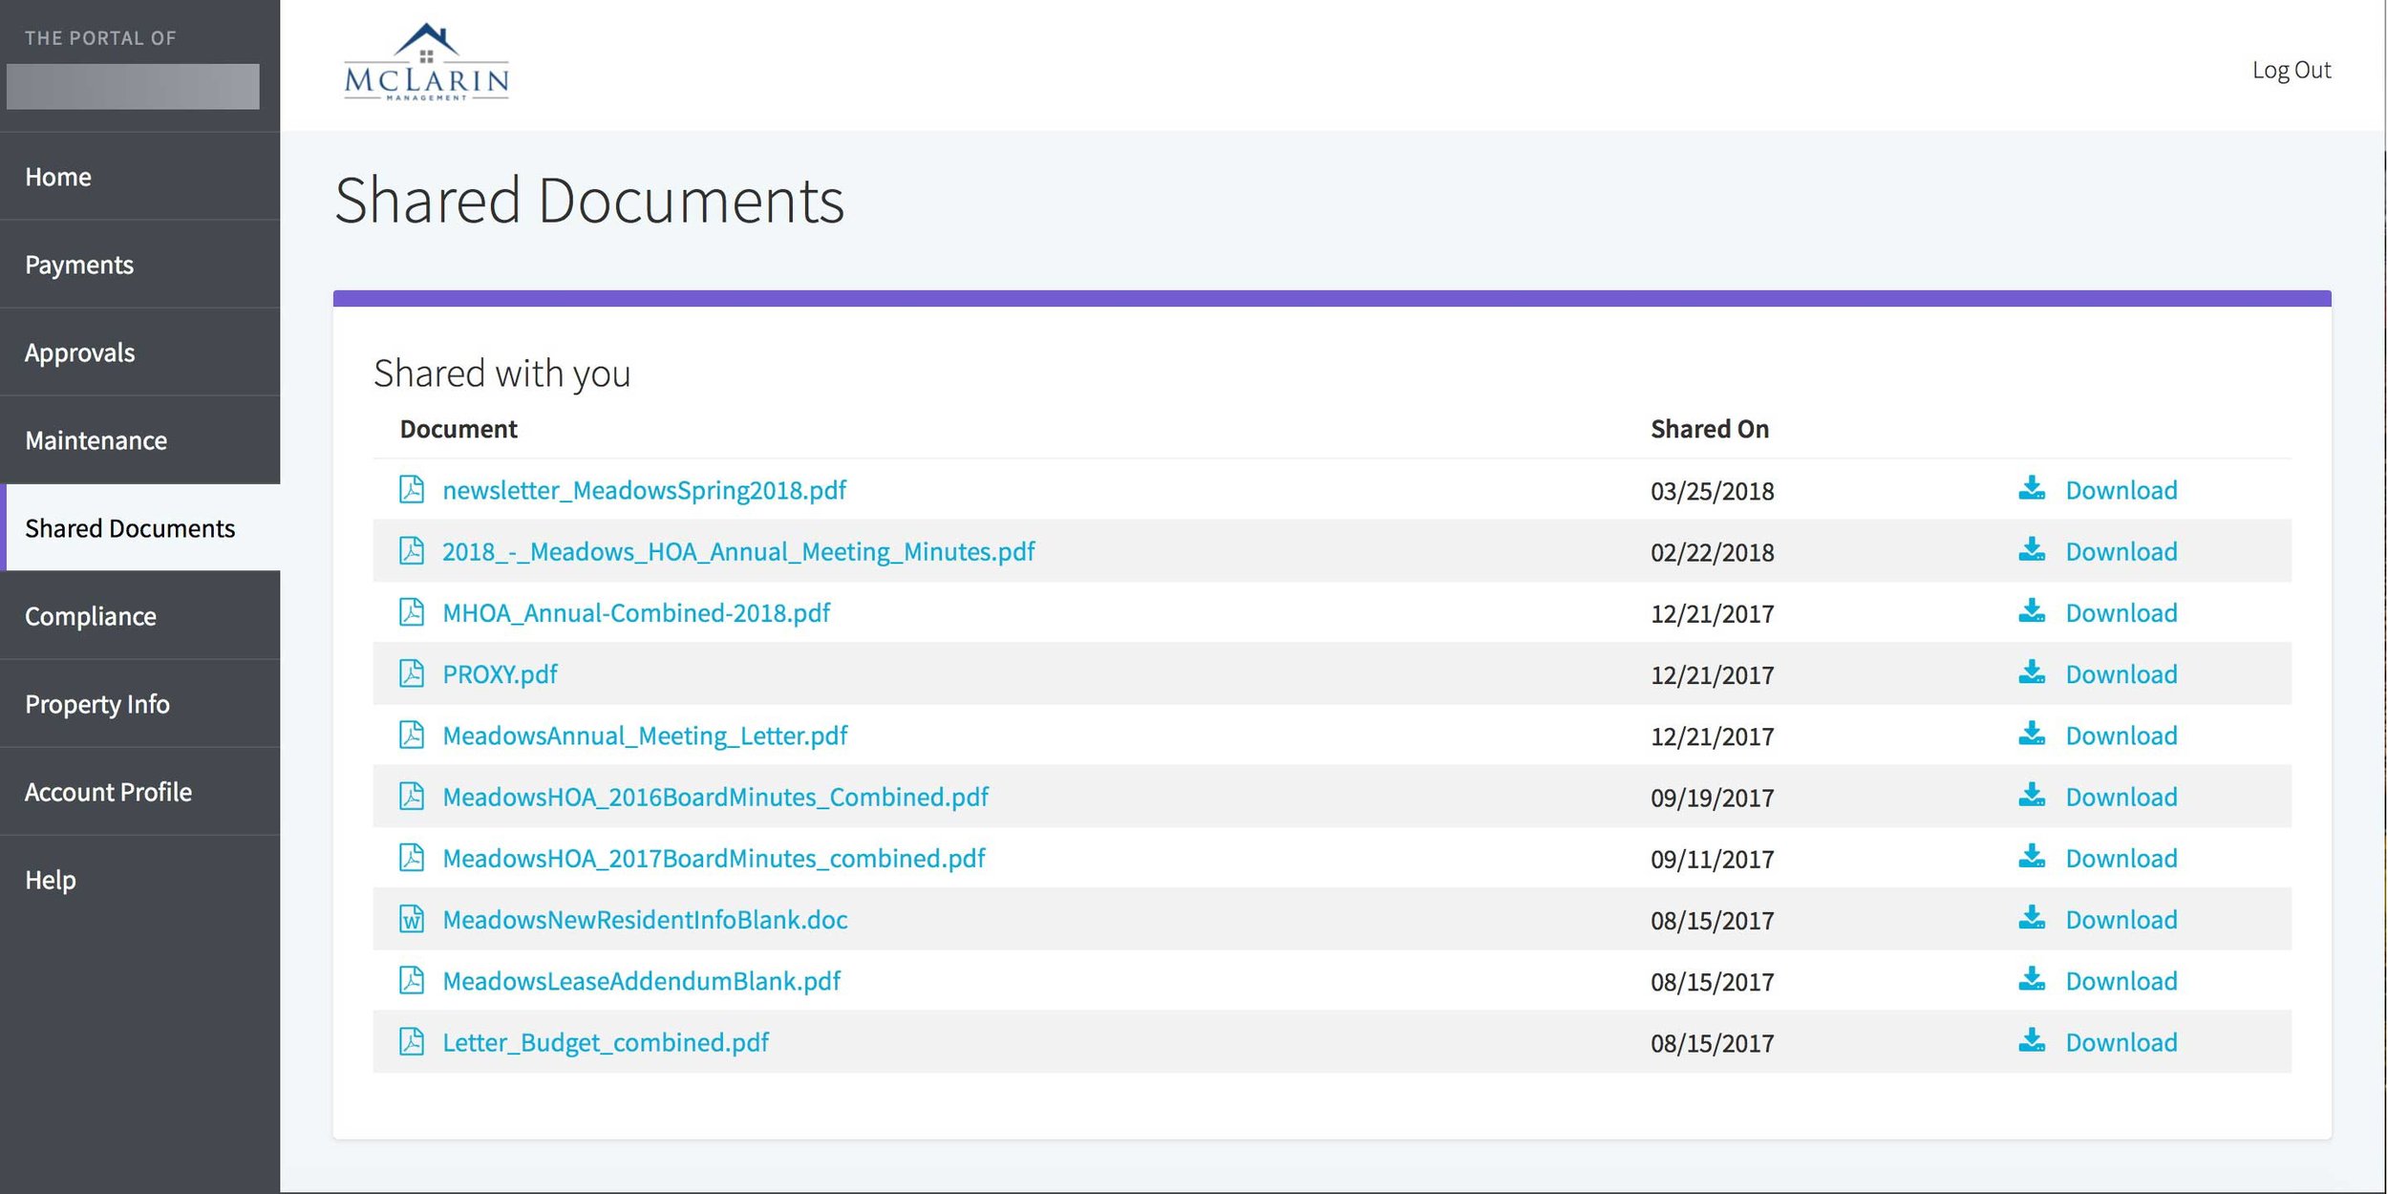Click the redacted portal owner name field
This screenshot has height=1194, width=2388.
click(133, 86)
